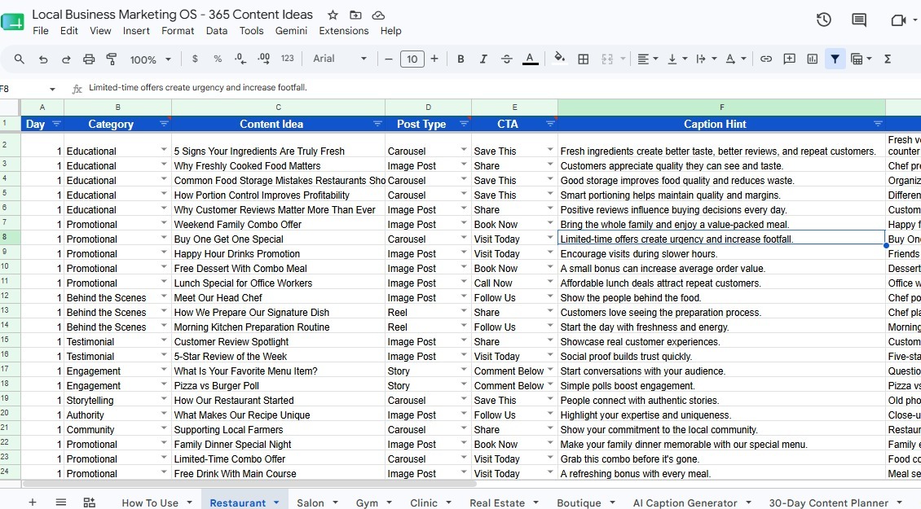Open the Caption Hint column filter
The width and height of the screenshot is (921, 509).
click(x=878, y=124)
